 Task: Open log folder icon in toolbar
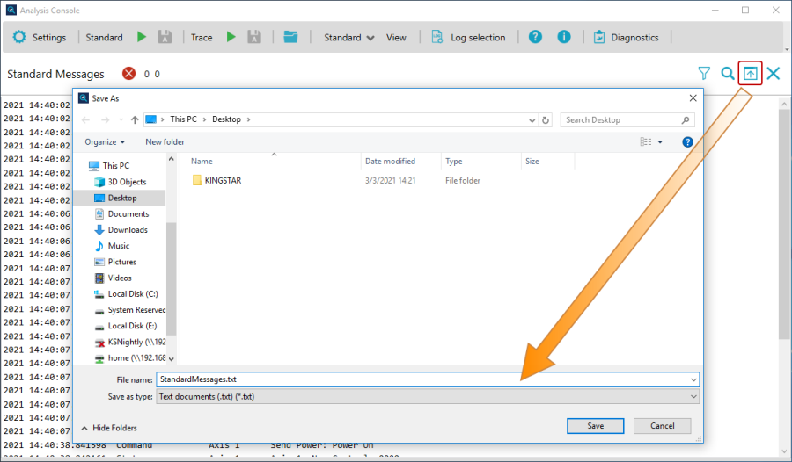[x=291, y=38]
